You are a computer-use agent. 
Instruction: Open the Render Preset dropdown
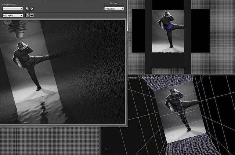coord(12,8)
